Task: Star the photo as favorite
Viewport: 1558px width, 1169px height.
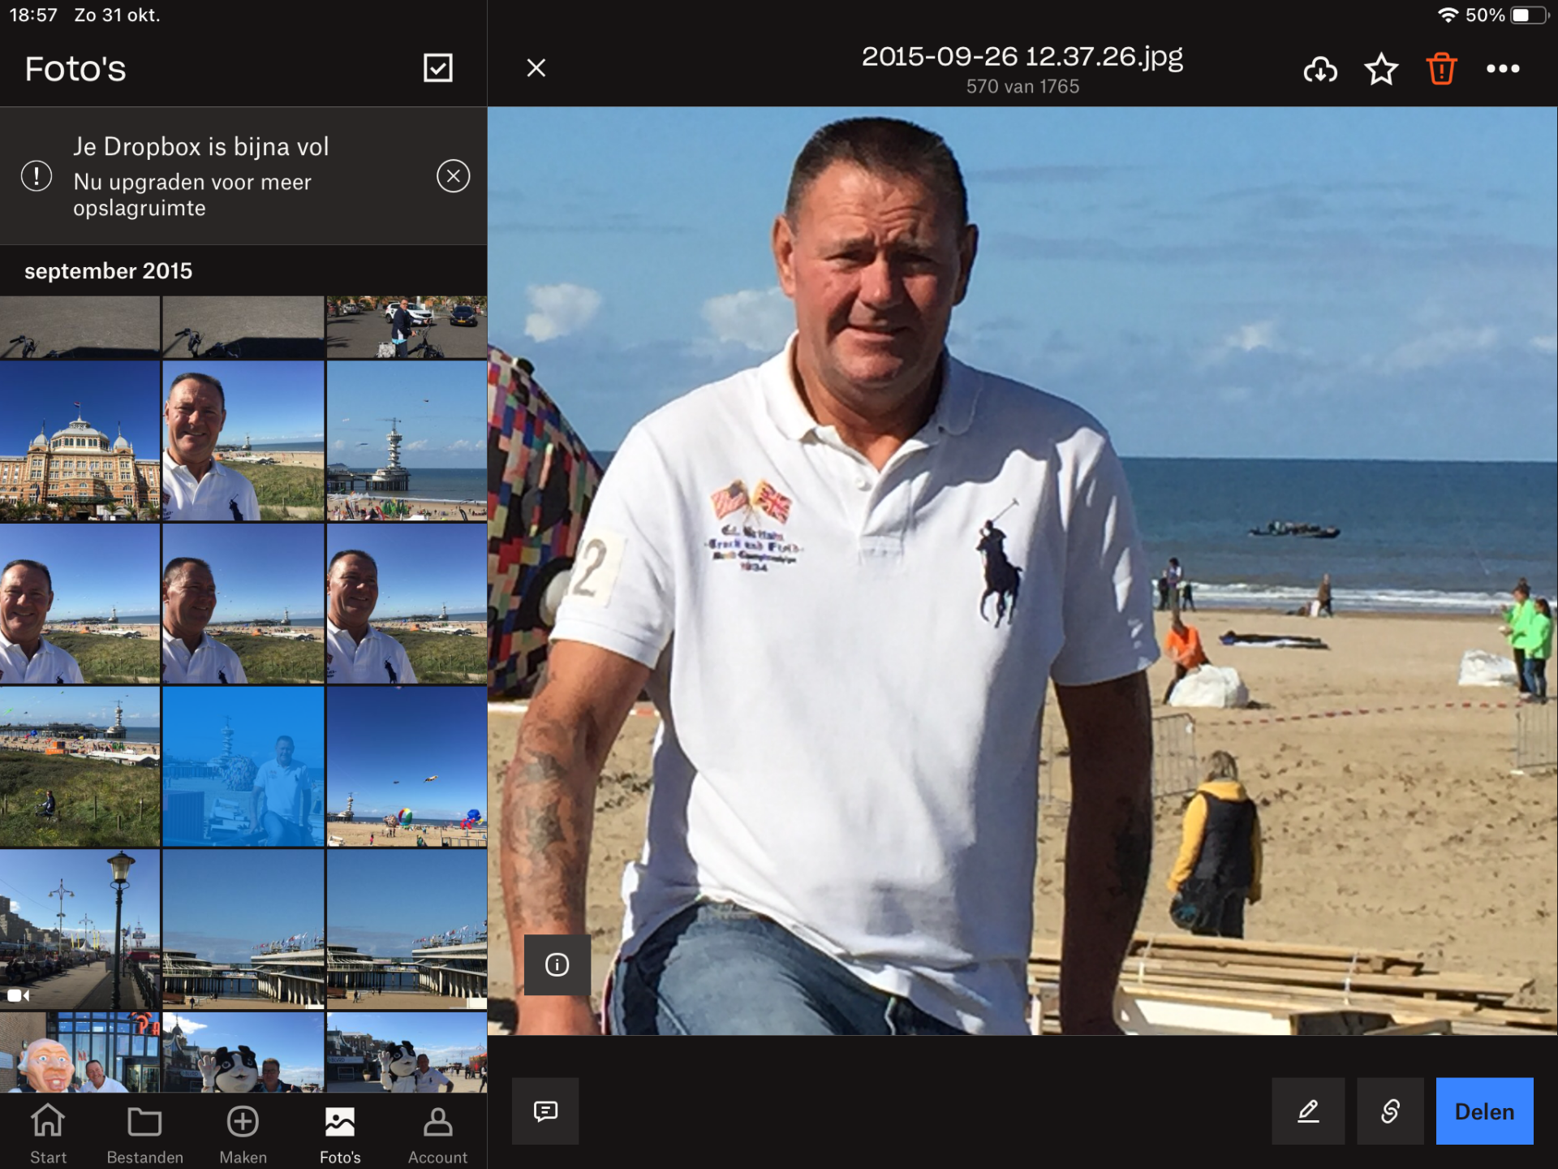Action: pyautogui.click(x=1381, y=70)
